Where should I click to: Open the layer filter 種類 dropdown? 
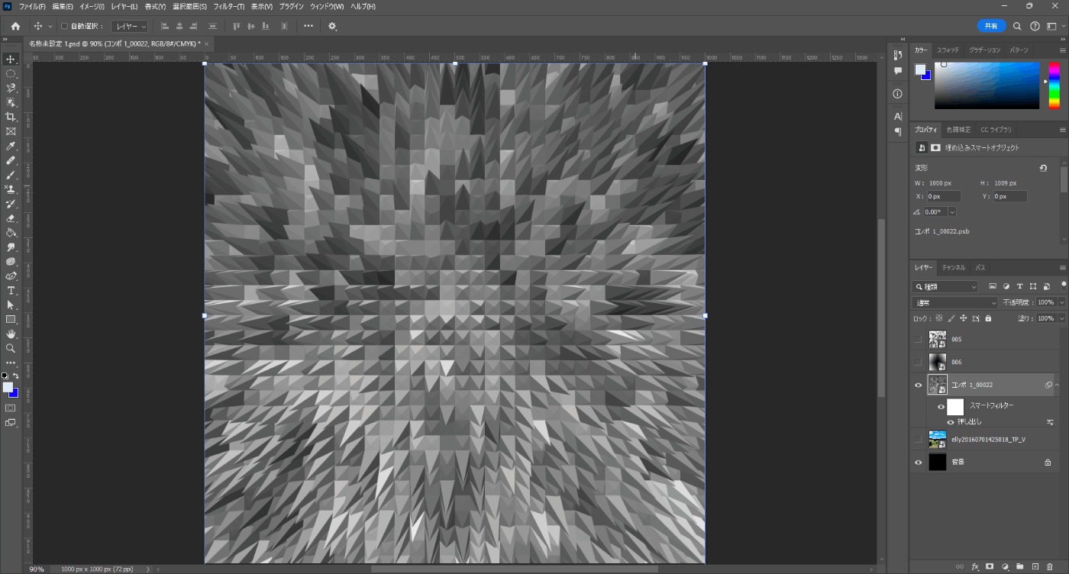tap(945, 287)
